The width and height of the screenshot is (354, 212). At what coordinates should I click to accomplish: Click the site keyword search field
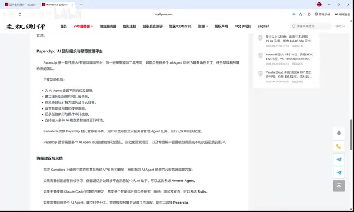tap(312, 26)
